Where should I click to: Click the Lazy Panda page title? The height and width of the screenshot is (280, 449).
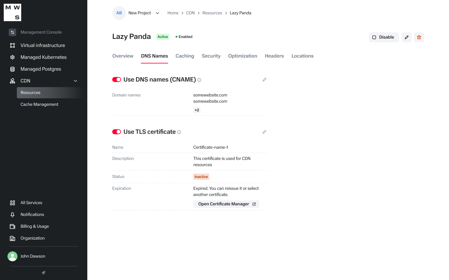132,37
